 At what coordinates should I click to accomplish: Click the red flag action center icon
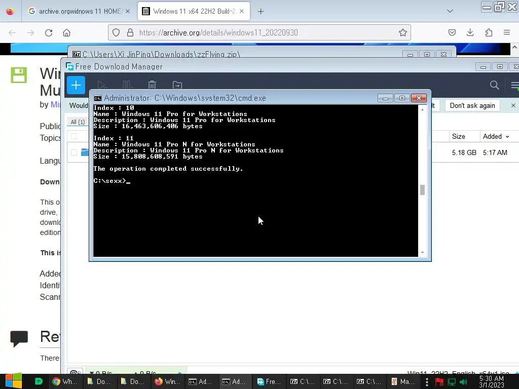[439, 382]
